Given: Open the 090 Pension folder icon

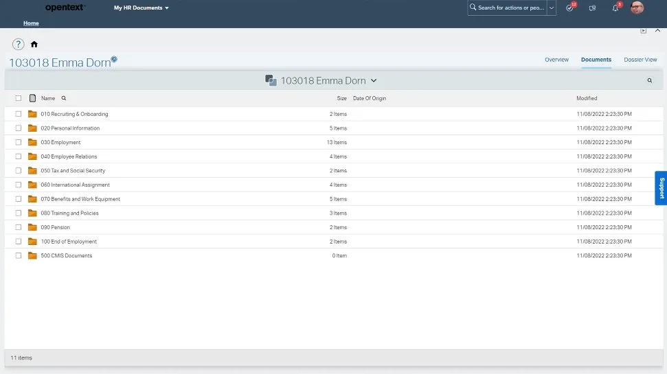Looking at the screenshot, I should pos(32,227).
